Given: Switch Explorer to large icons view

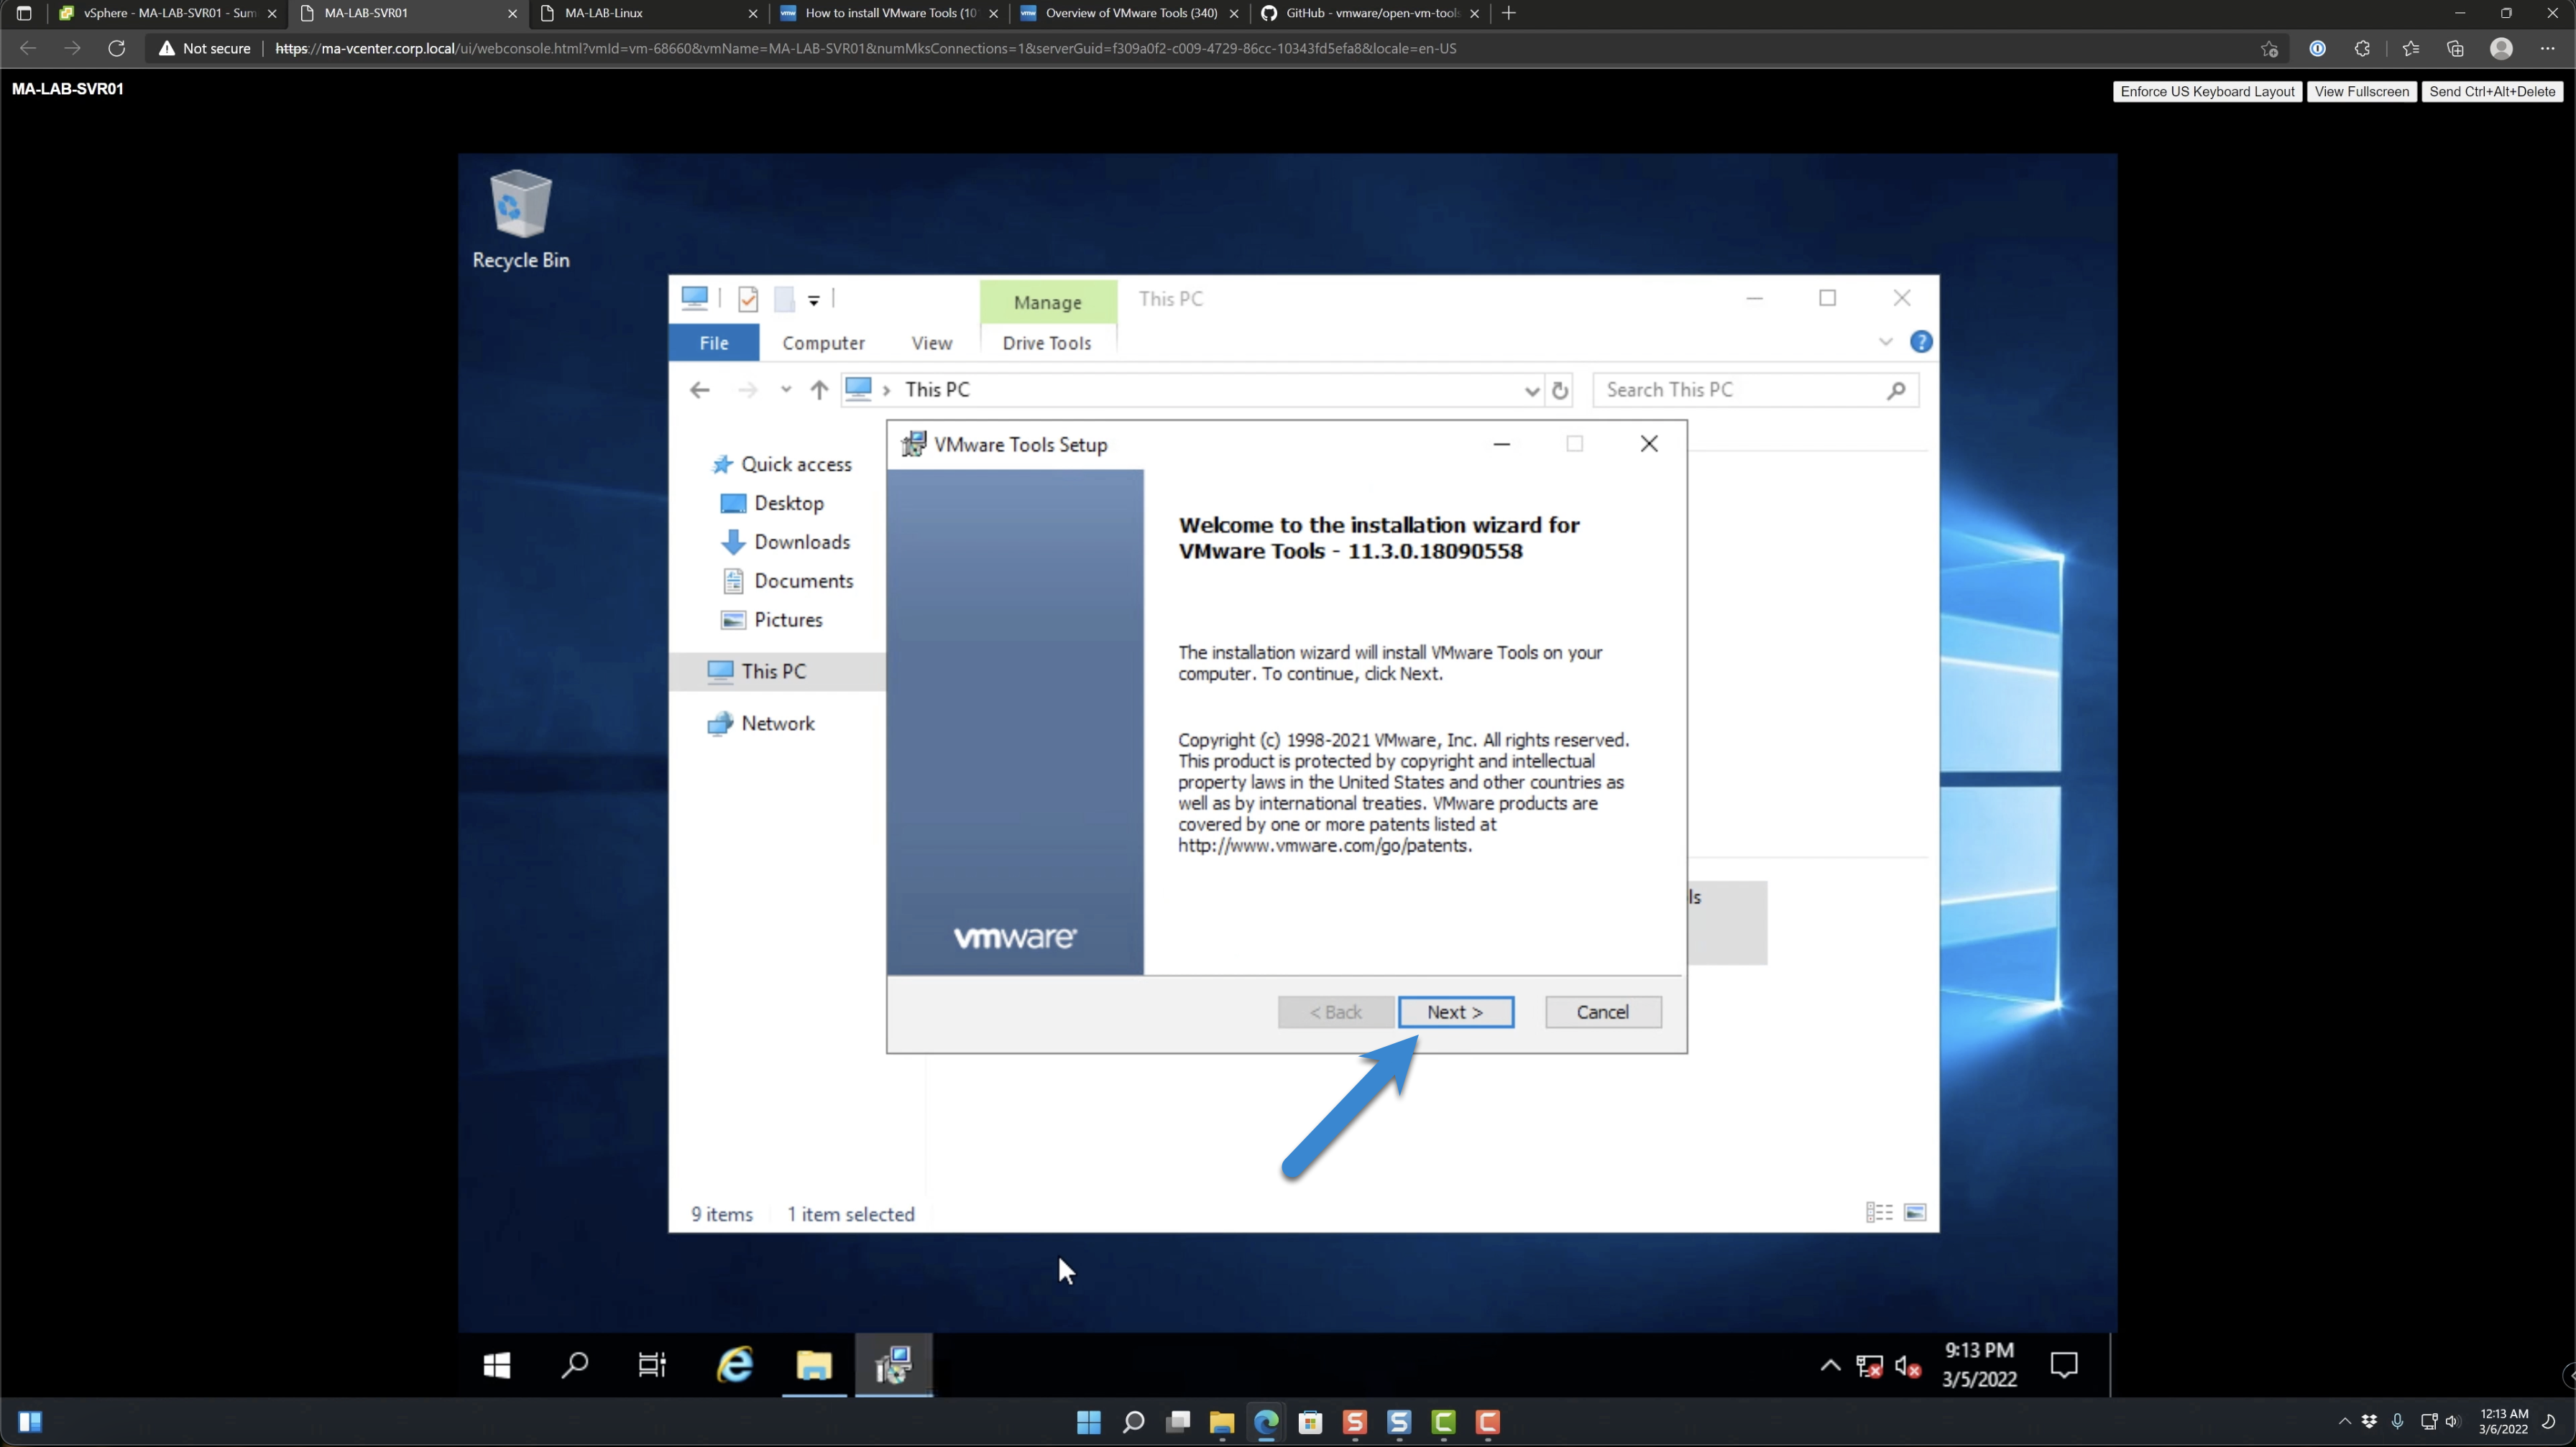Looking at the screenshot, I should [x=1915, y=1212].
